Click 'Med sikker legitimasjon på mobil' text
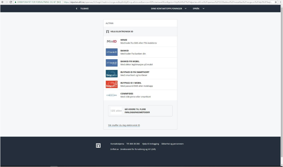This screenshot has width=283, height=167. click(136, 65)
